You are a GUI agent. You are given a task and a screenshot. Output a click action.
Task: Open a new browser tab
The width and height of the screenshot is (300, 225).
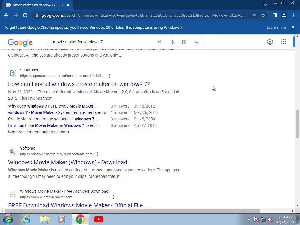pos(79,5)
